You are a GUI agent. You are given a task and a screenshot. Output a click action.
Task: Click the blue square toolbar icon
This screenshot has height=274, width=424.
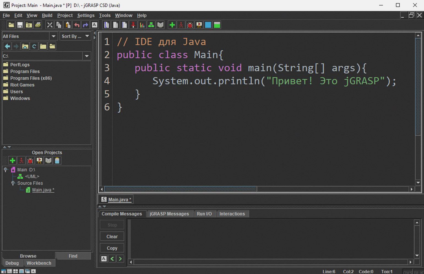point(208,25)
